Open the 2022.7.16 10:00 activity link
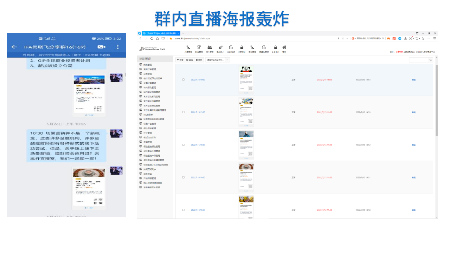The width and height of the screenshot is (450, 253). (x=198, y=80)
